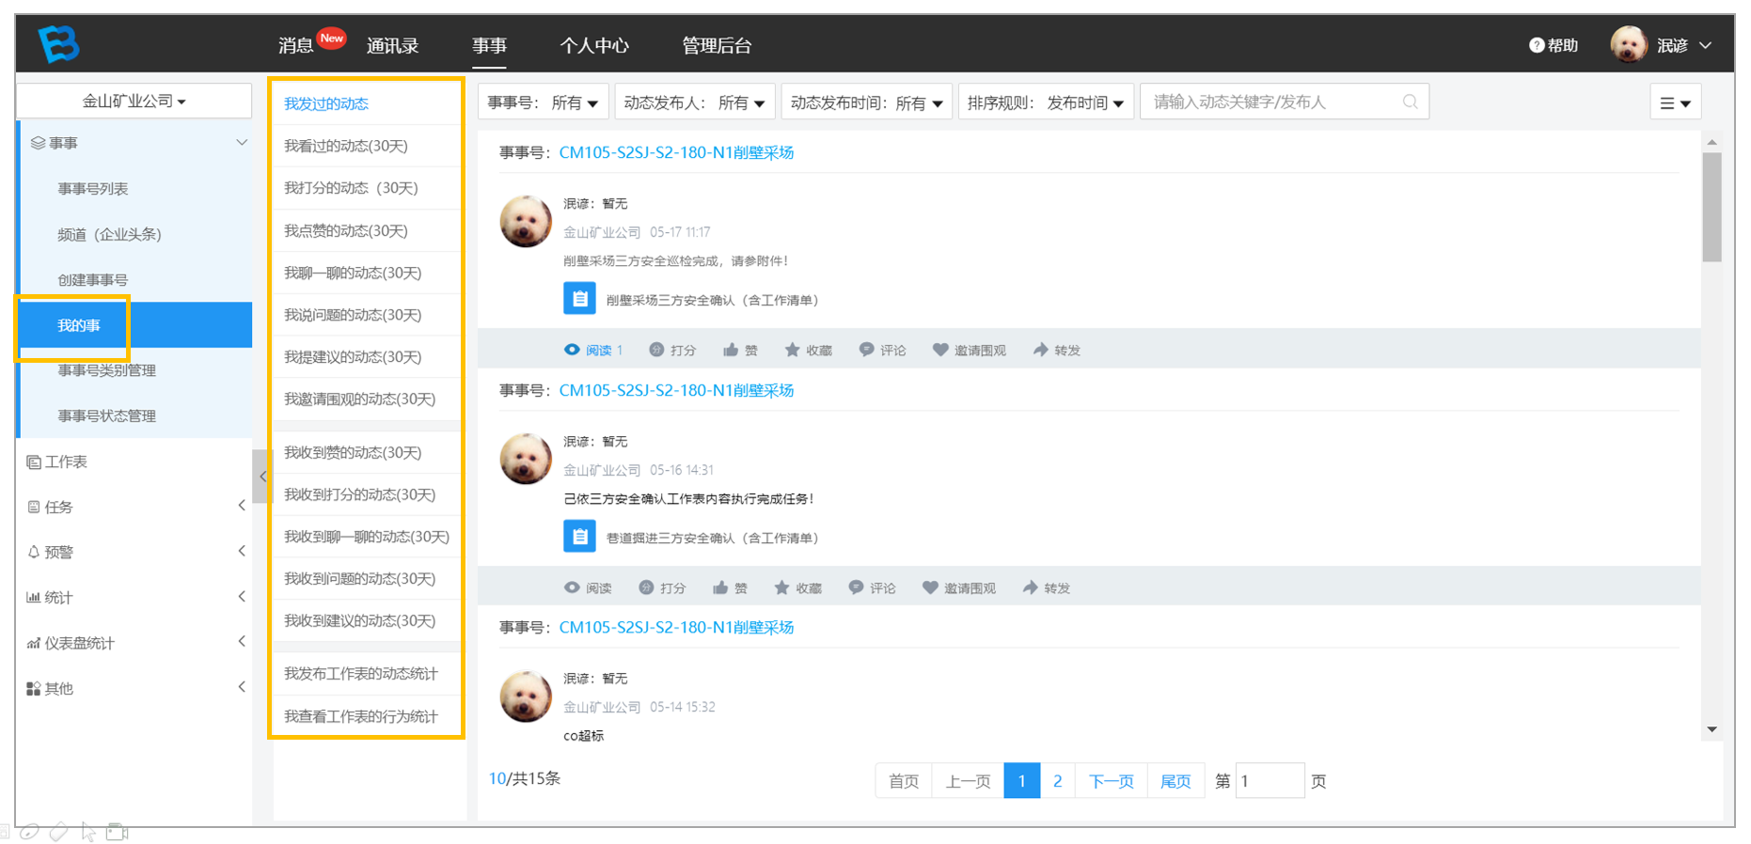Image resolution: width=1751 pixels, height=844 pixels.
Task: Open the blue document attachment 削壁采场三方安全确认
Action: pyautogui.click(x=579, y=299)
